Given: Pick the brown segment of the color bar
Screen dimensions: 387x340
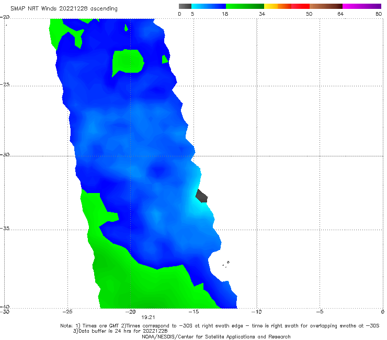Looking at the screenshot, I should 326,6.
